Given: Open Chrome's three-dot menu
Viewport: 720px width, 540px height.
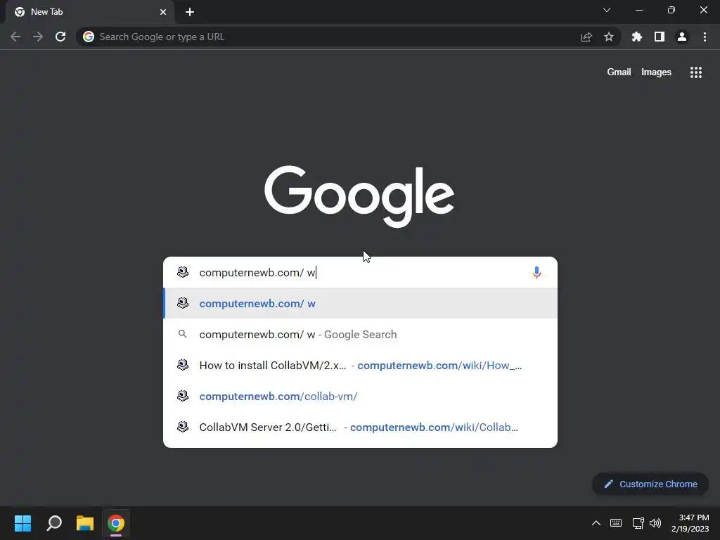Looking at the screenshot, I should point(705,37).
